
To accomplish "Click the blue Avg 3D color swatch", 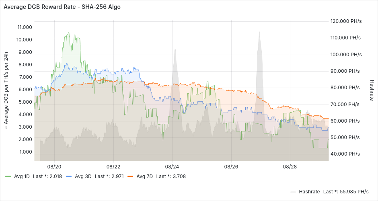I will click(x=69, y=176).
